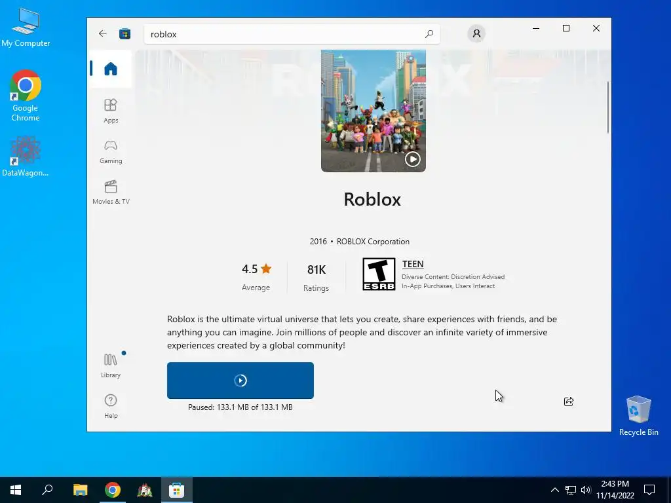This screenshot has width=671, height=503.
Task: Select the Google Chrome desktop shortcut
Action: pos(26,96)
